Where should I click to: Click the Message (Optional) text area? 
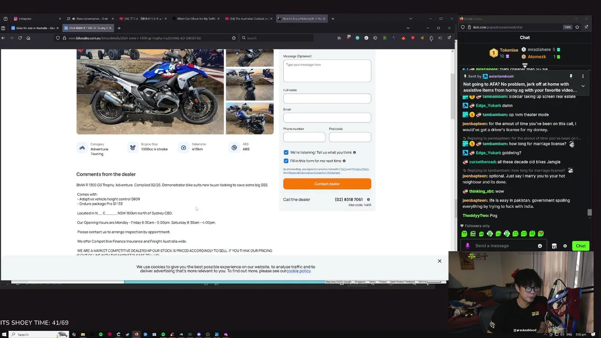[327, 71]
